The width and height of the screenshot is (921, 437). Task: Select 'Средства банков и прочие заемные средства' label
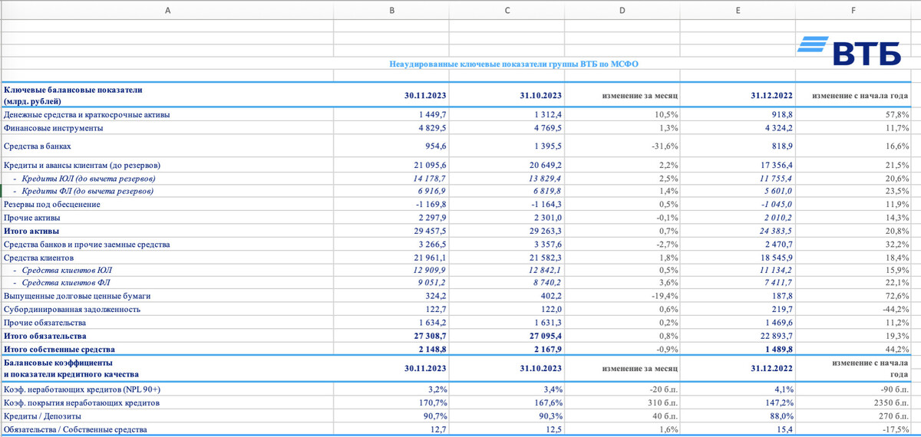[x=87, y=245]
